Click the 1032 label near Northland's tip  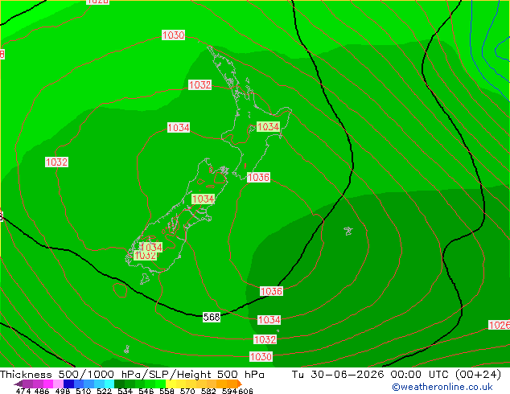tap(200, 85)
